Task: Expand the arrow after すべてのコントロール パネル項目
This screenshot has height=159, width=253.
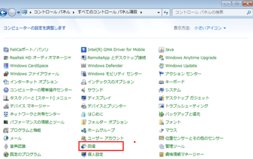Action: (141, 12)
